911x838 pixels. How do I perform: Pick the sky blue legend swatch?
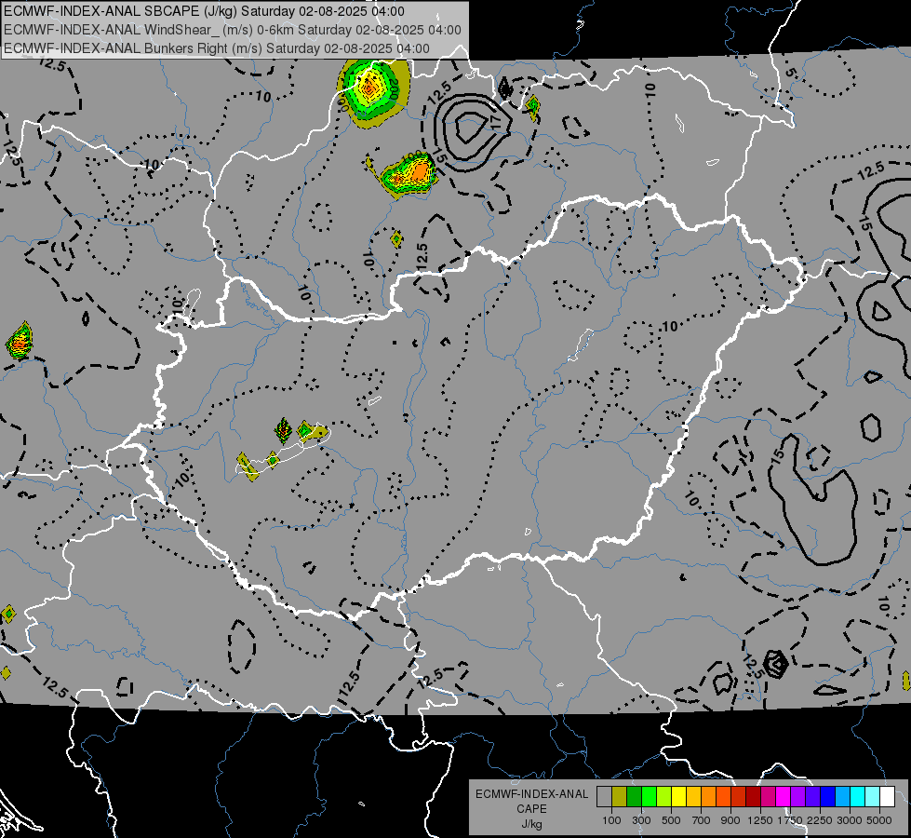842,796
